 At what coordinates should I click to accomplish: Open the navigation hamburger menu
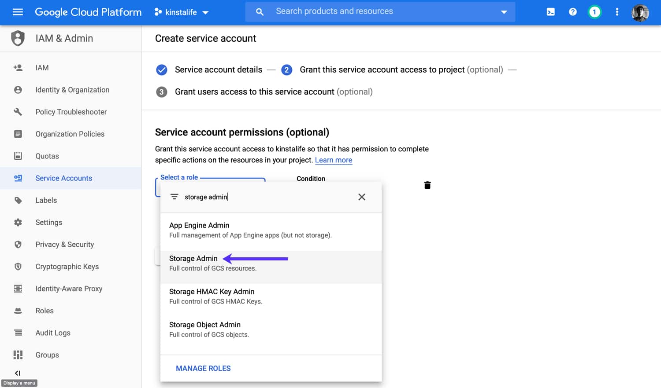point(18,12)
